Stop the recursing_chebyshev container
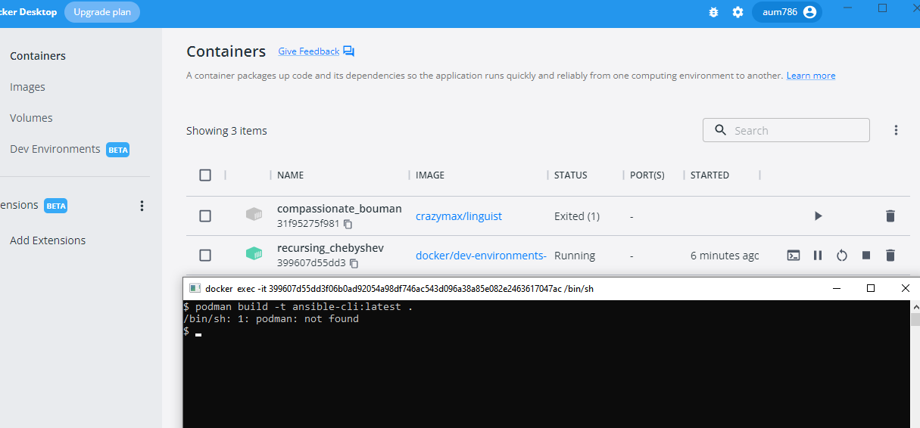 866,256
